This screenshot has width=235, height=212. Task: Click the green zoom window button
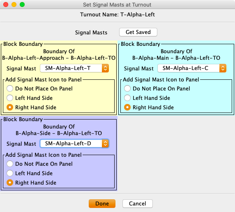tap(22, 5)
